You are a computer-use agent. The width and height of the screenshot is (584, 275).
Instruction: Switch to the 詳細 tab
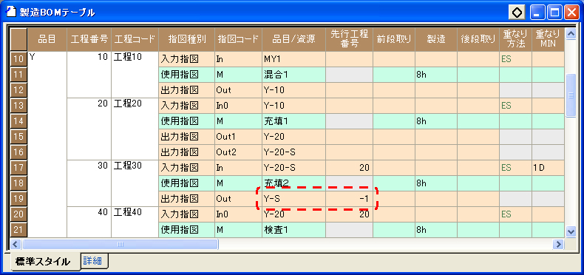tap(94, 260)
